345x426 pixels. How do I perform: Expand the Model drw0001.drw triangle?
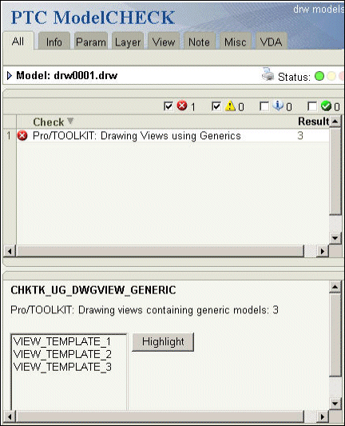(10, 75)
